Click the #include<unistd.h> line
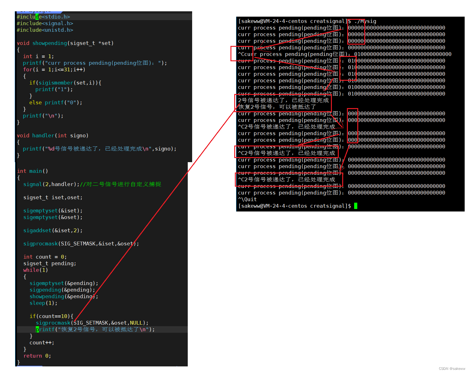 point(45,30)
